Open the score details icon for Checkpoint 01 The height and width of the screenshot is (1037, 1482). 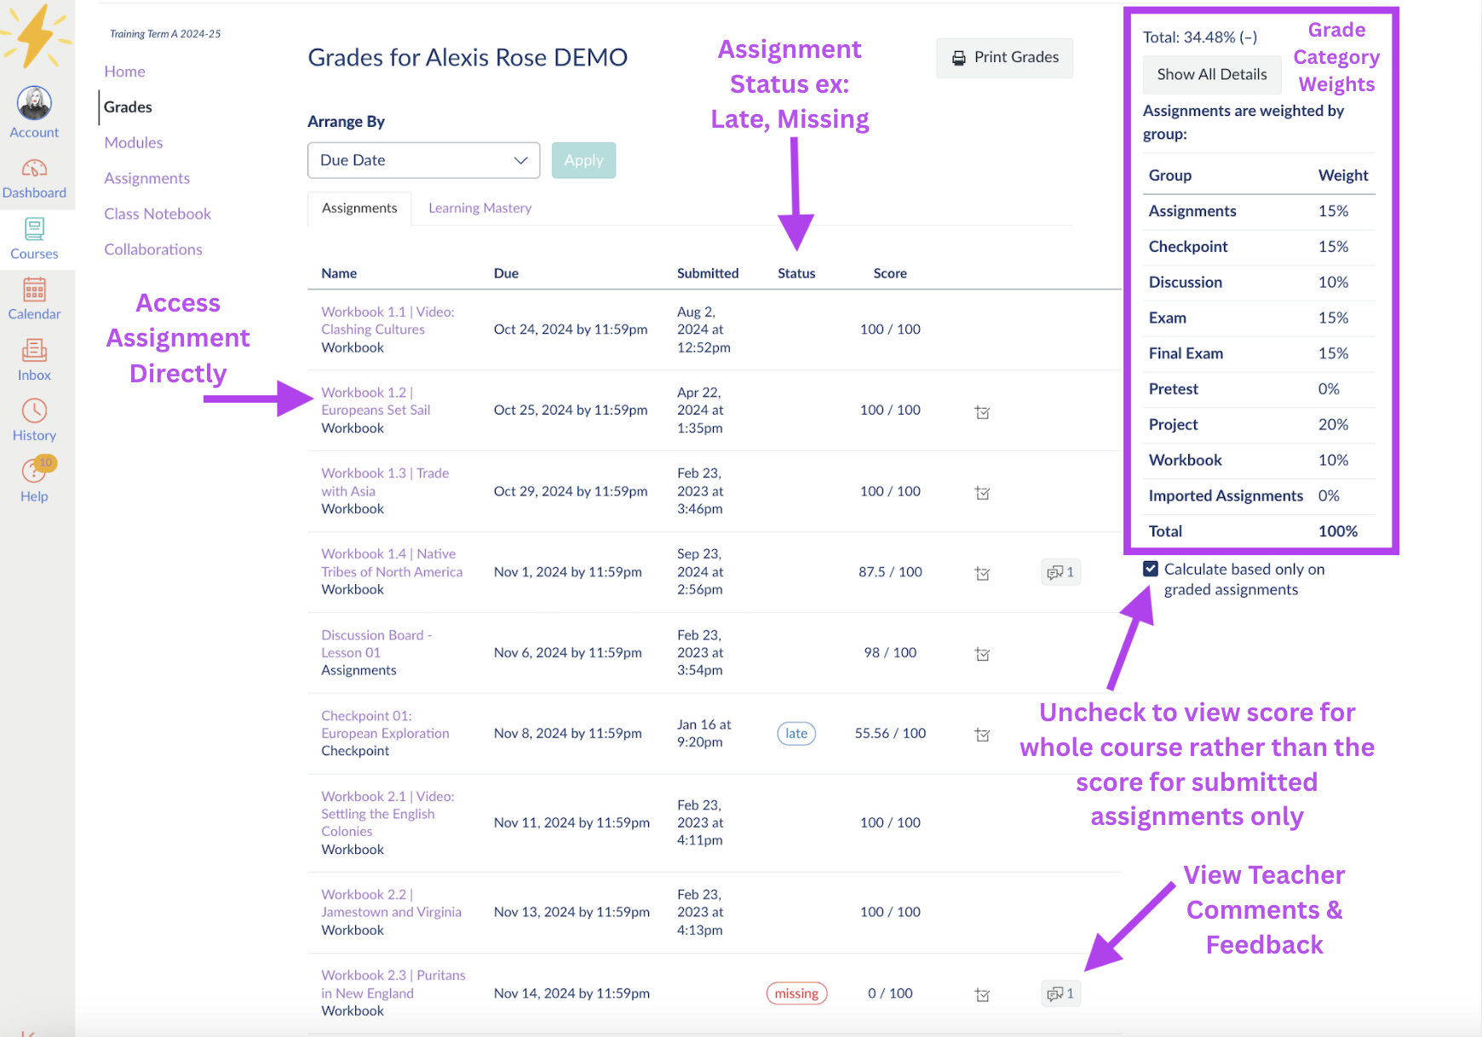[x=982, y=735]
